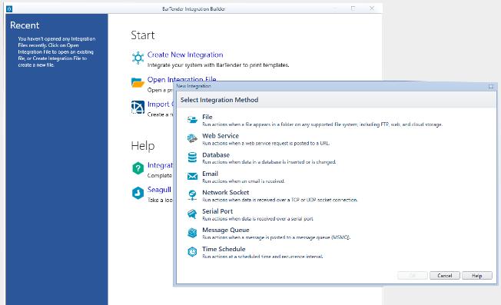Open the Create New Integration link

[185, 55]
